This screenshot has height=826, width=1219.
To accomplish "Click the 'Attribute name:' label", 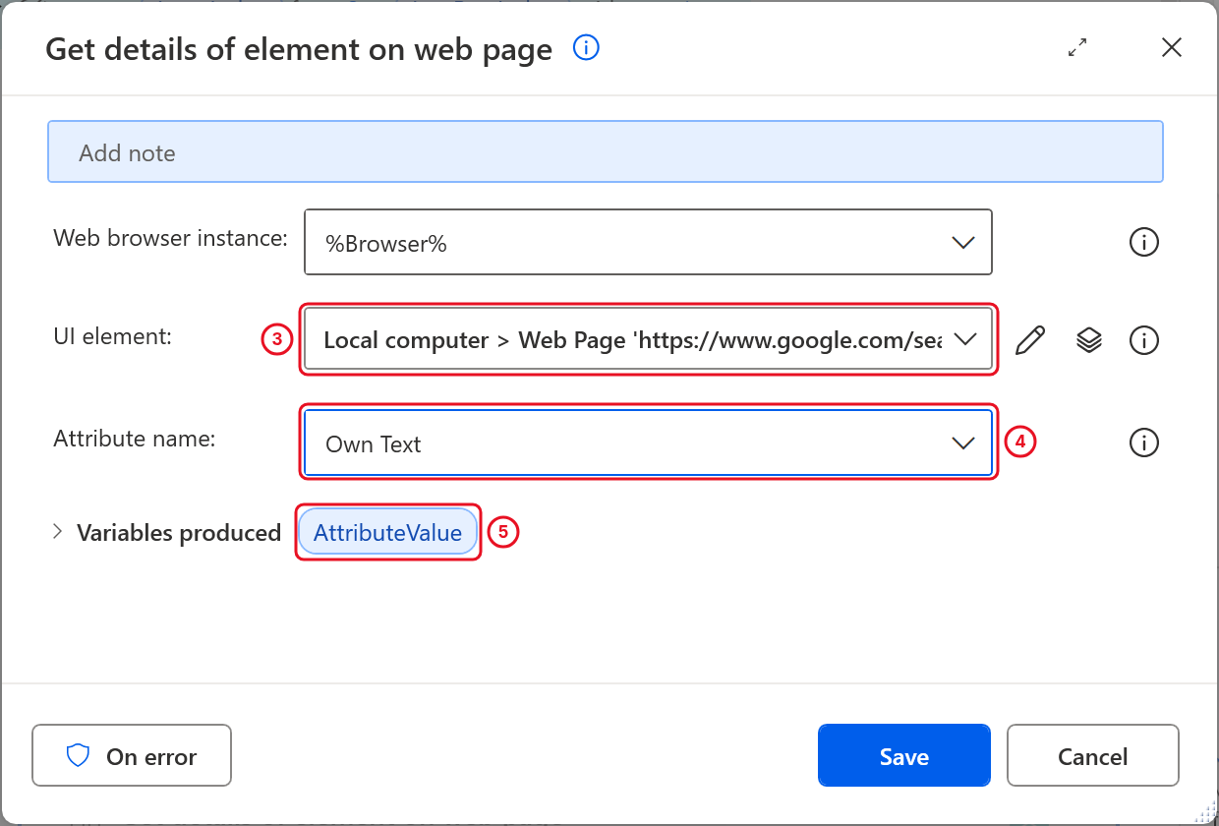I will pos(134,439).
